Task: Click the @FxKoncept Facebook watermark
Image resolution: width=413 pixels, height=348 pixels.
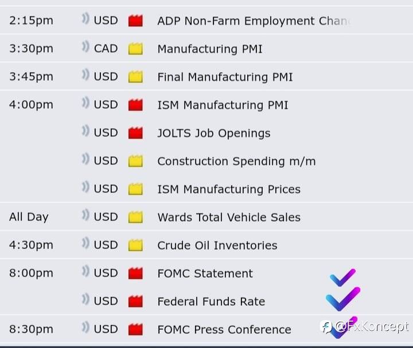Action: (x=365, y=327)
